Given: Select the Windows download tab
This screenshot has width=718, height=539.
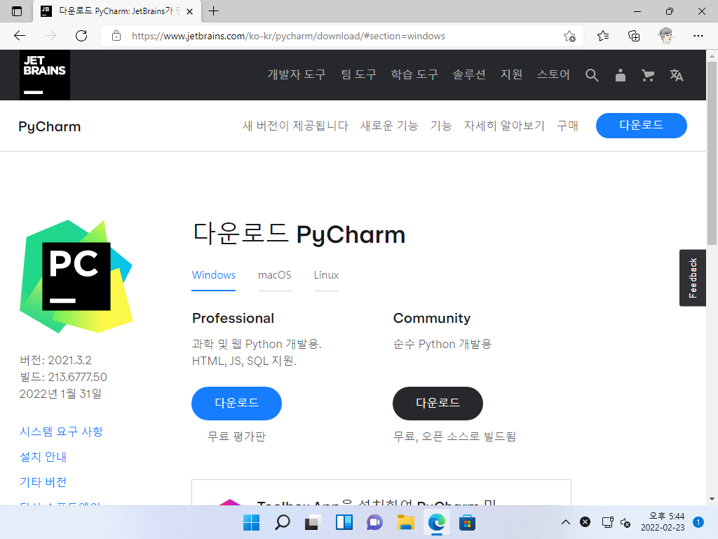Looking at the screenshot, I should point(213,275).
